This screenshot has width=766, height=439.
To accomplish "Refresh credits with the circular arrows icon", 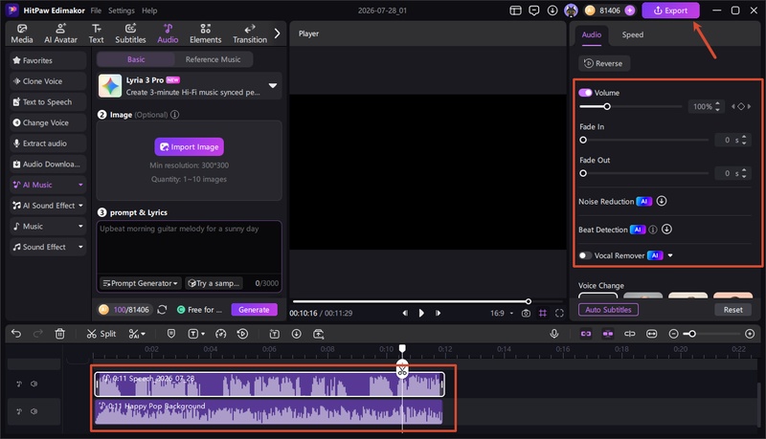I will [x=162, y=309].
